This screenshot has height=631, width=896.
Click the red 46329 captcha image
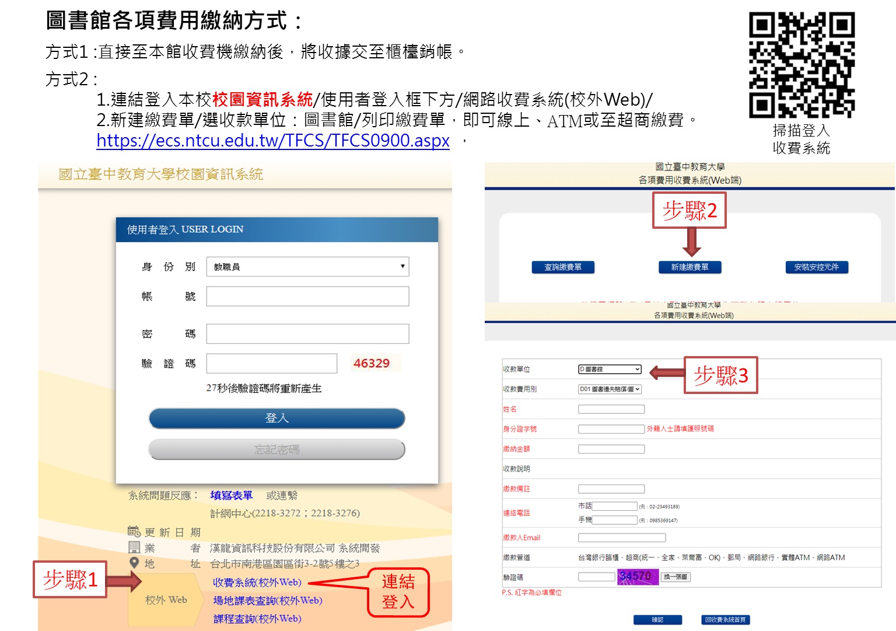(372, 363)
